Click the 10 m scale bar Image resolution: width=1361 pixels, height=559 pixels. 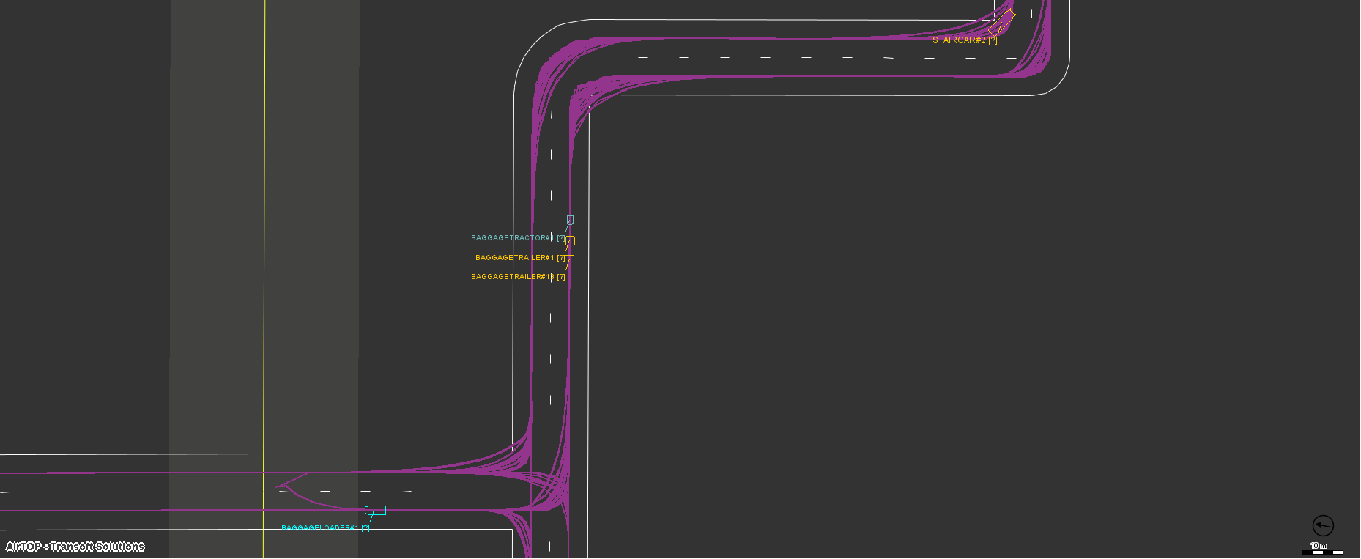(1321, 551)
